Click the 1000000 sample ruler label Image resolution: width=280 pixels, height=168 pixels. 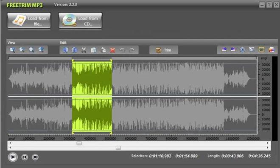click(x=29, y=138)
